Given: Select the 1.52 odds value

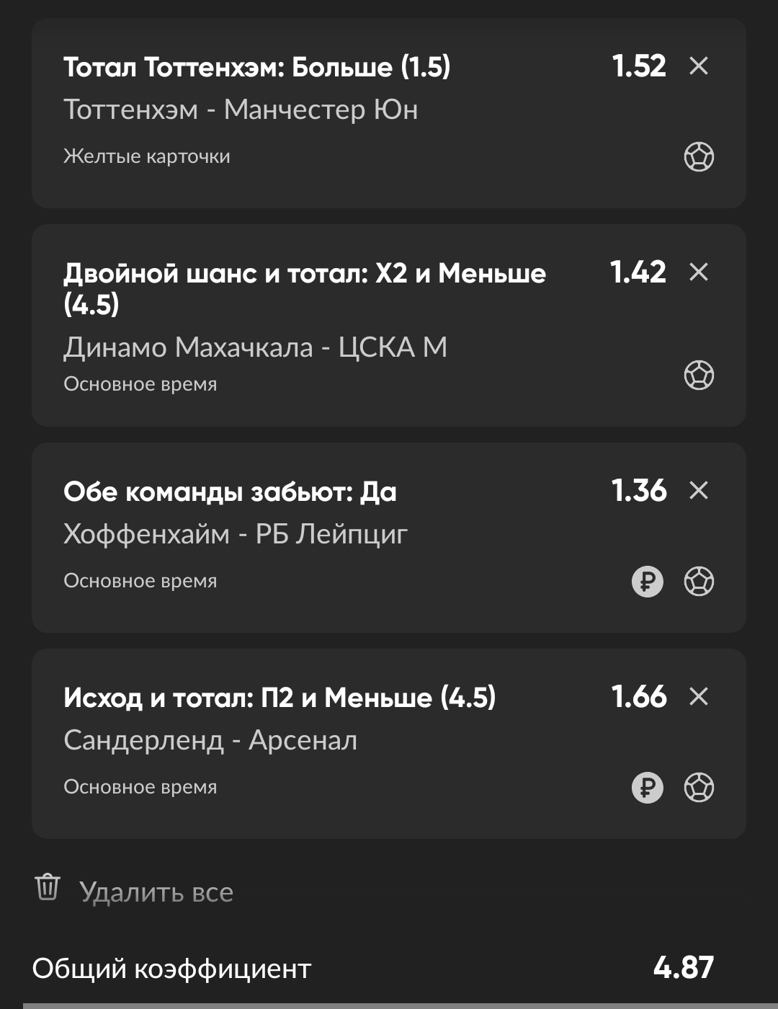Looking at the screenshot, I should tap(639, 66).
